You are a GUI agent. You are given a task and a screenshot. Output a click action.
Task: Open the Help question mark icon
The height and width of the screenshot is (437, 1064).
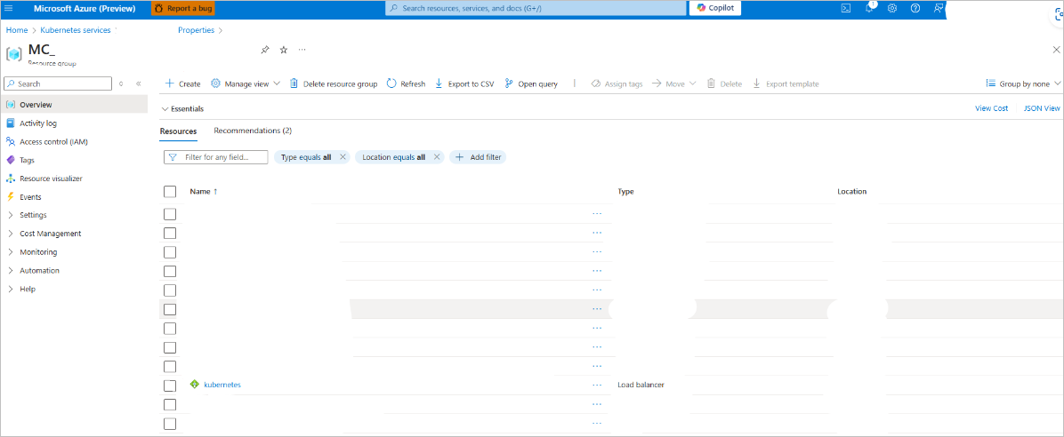pyautogui.click(x=915, y=8)
